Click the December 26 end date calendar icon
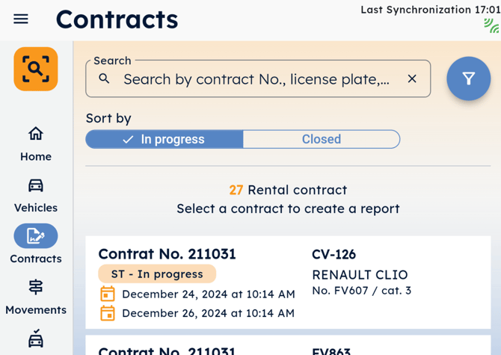This screenshot has width=501, height=355. (108, 313)
